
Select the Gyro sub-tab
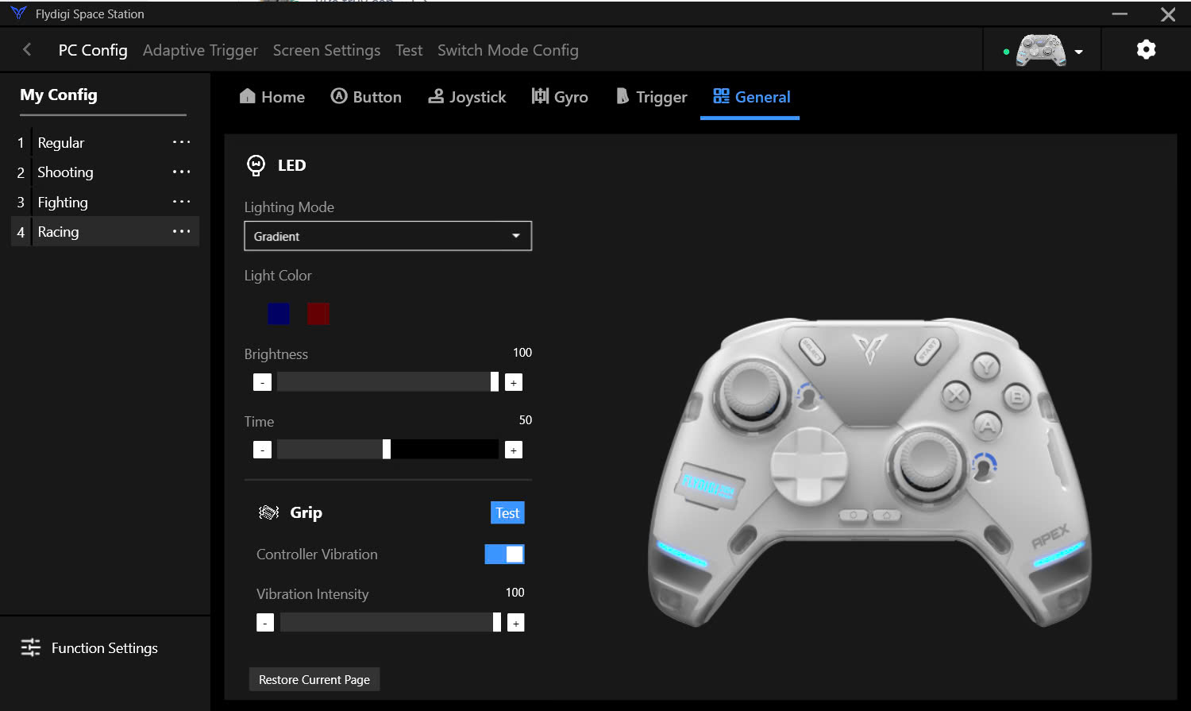coord(560,97)
